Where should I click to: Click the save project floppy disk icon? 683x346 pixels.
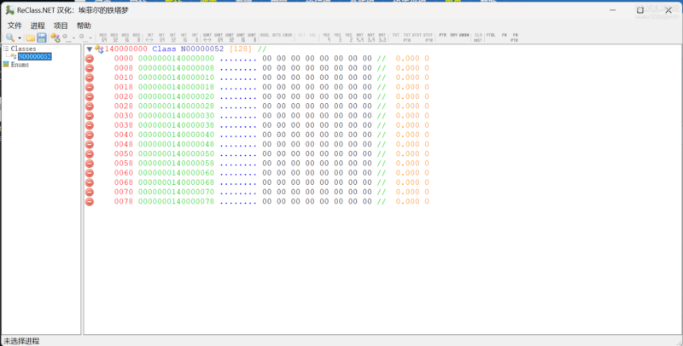41,37
